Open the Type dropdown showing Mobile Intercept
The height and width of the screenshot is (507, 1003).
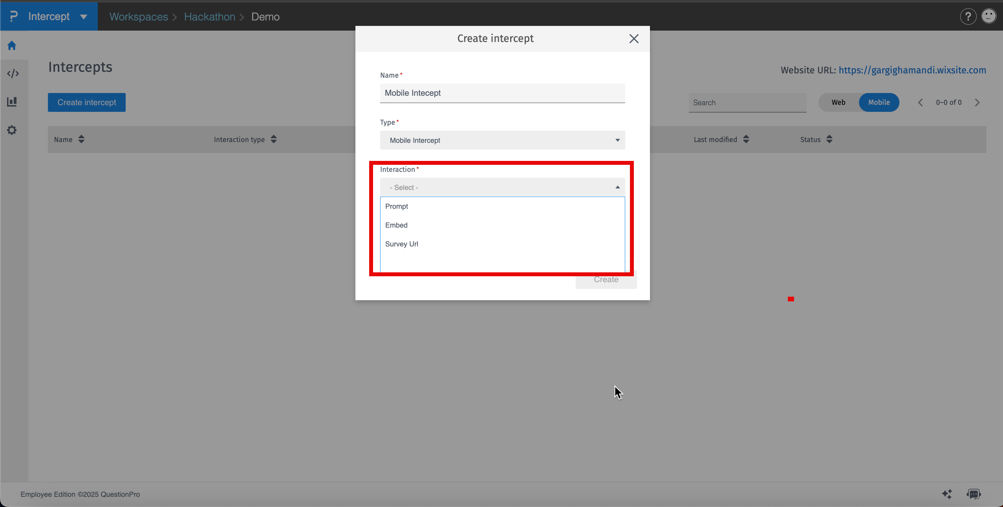coord(502,140)
